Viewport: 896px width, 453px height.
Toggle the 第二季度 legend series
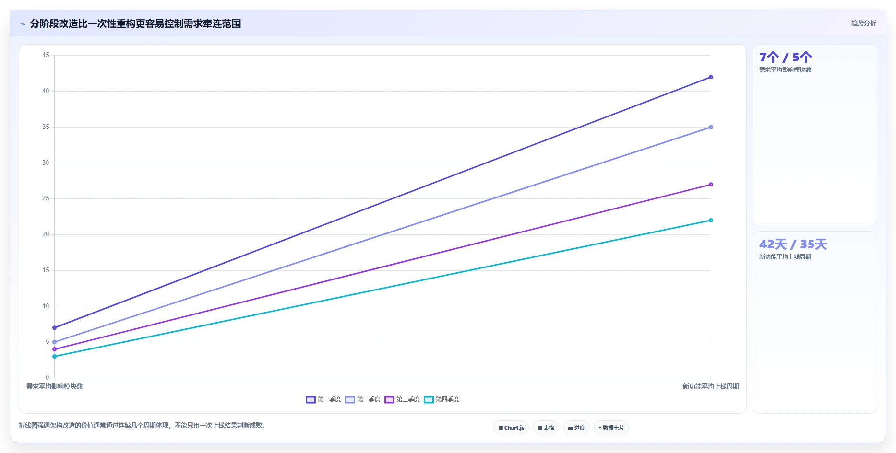click(363, 399)
